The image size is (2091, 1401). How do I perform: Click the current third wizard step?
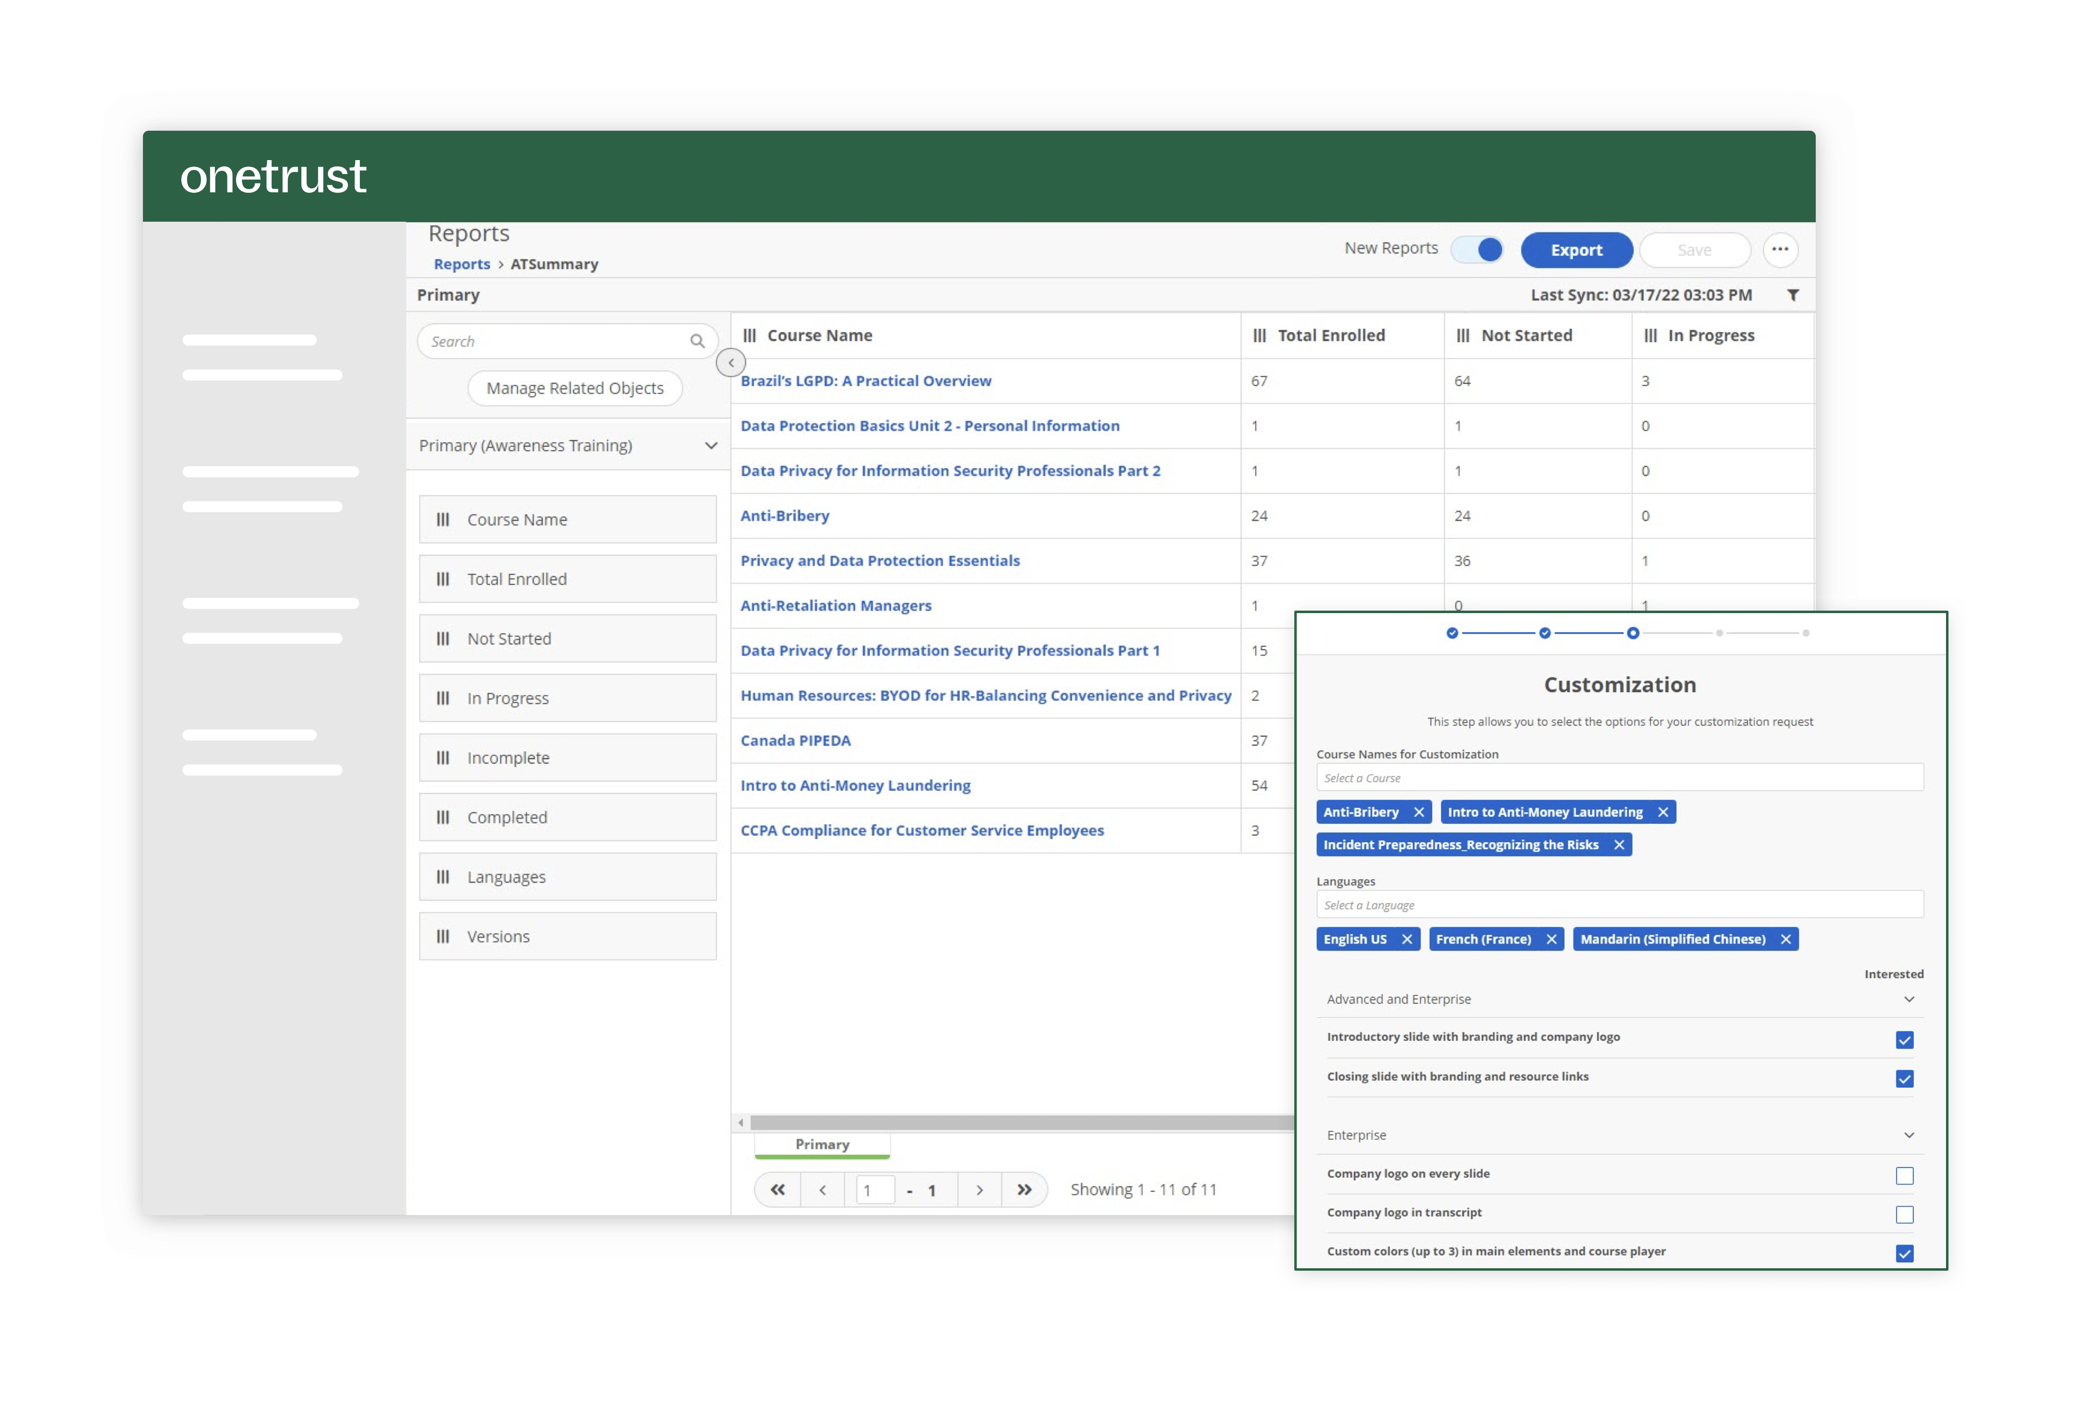coord(1633,633)
